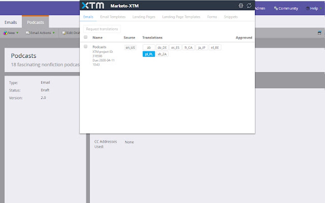Click the refresh icon in XTM header
Image resolution: width=325 pixels, height=203 pixels.
tap(249, 5)
